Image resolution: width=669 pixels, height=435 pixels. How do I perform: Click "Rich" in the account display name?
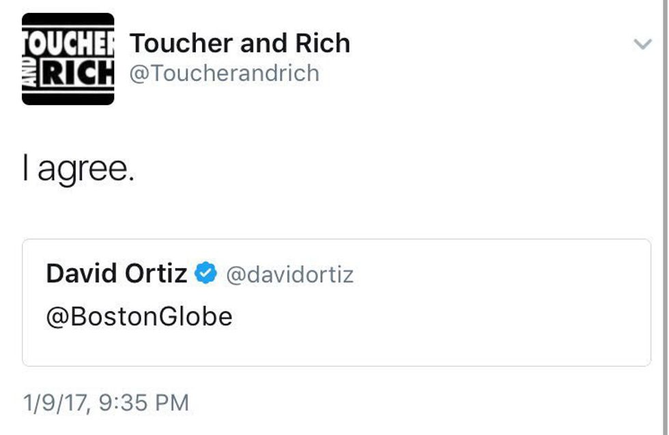(322, 44)
